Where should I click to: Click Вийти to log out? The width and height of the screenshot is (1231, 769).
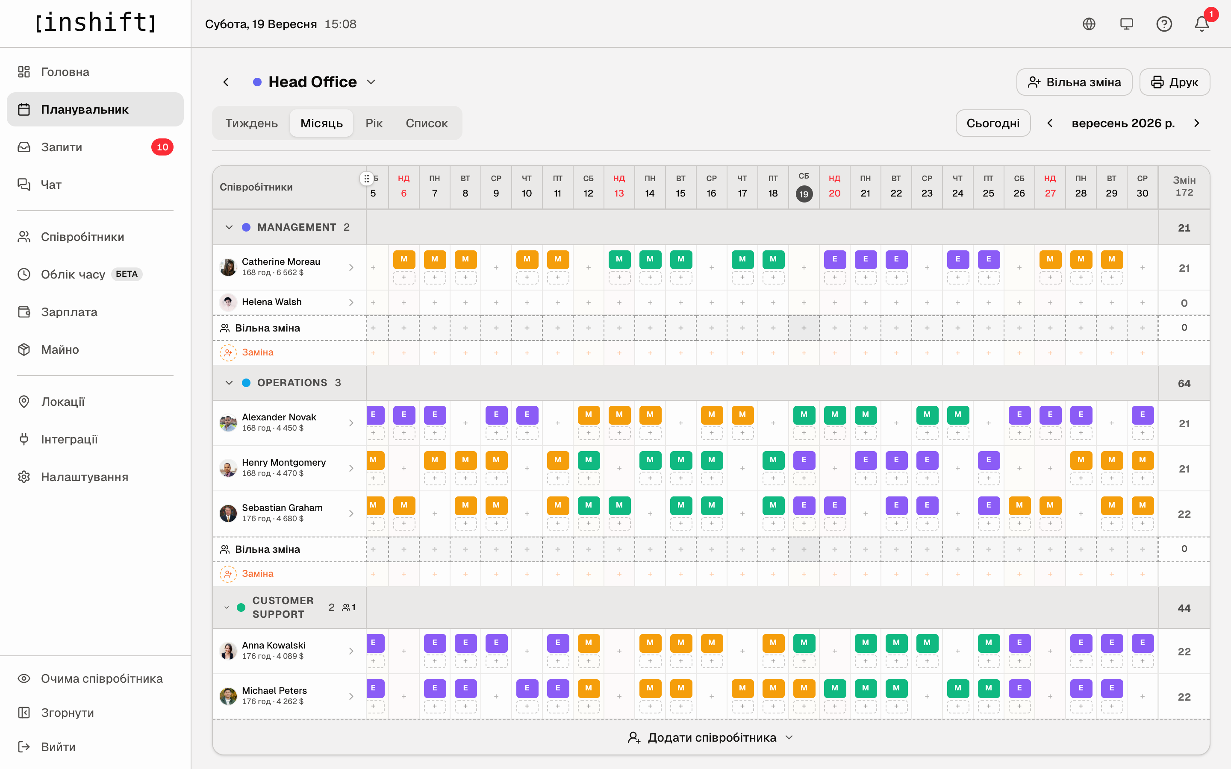click(95, 747)
